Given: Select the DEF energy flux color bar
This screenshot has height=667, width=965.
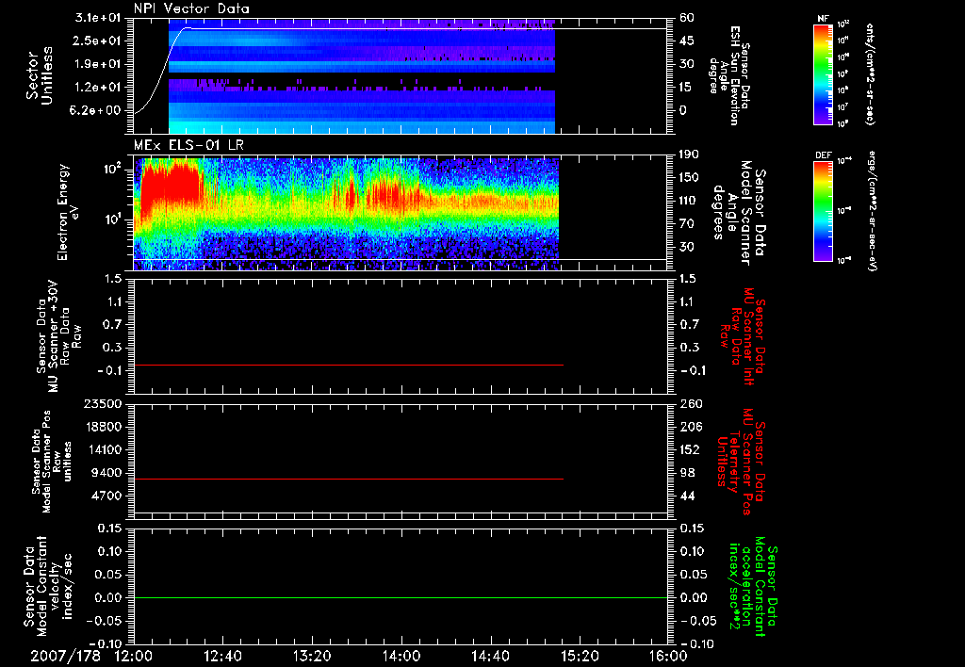Looking at the screenshot, I should coord(824,210).
